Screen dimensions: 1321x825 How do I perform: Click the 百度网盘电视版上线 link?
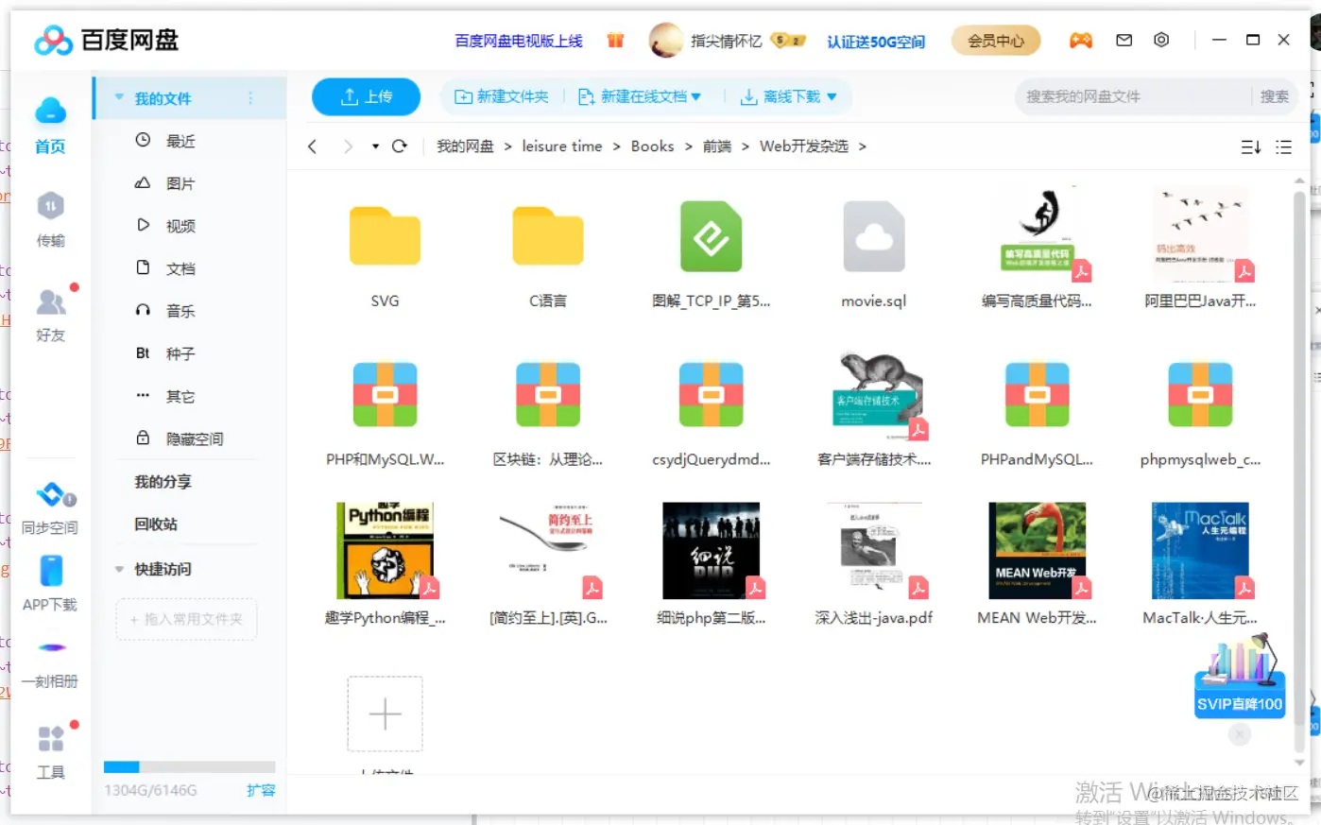click(x=519, y=41)
